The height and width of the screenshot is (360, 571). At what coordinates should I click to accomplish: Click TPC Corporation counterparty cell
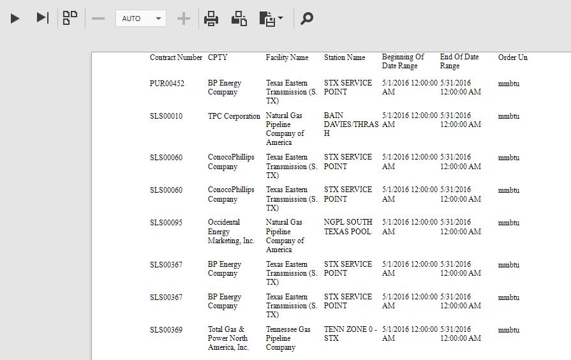click(x=234, y=116)
